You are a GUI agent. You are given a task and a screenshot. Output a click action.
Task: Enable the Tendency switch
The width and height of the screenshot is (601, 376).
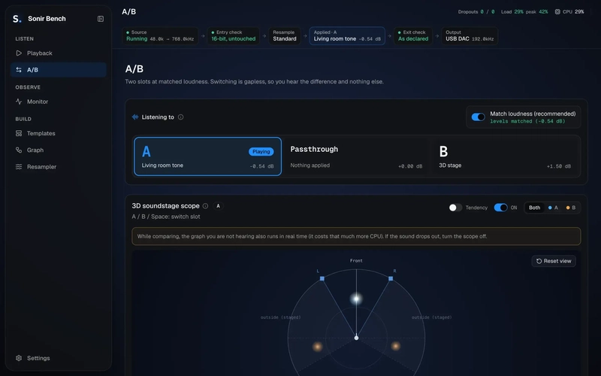(455, 208)
